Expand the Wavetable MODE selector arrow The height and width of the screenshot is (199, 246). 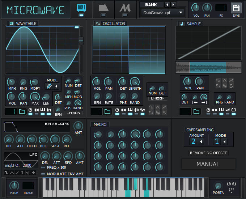pyautogui.click(x=56, y=86)
